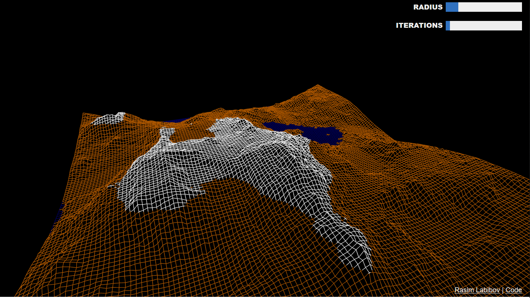Adjust the ITERATIONS slider
This screenshot has height=298, width=530.
[483, 25]
